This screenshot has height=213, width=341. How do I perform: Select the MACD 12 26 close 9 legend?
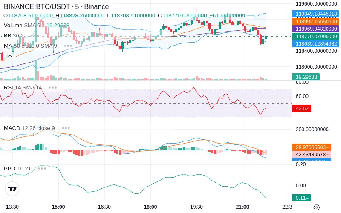click(29, 128)
